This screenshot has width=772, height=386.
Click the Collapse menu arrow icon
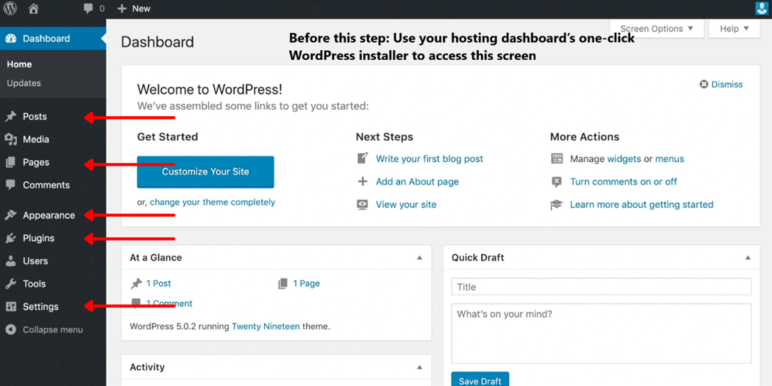coord(11,329)
